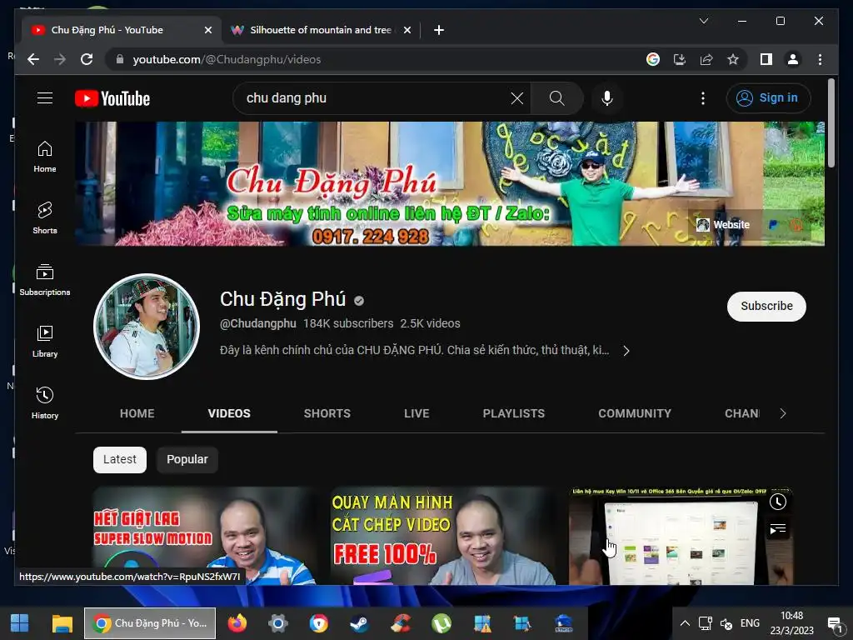The image size is (853, 640).
Task: Open a new browser tab
Action: point(439,30)
